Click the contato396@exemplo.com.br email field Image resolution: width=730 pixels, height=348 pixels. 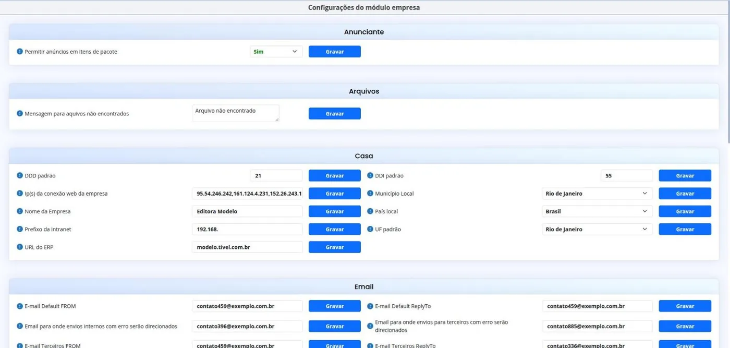pos(247,326)
